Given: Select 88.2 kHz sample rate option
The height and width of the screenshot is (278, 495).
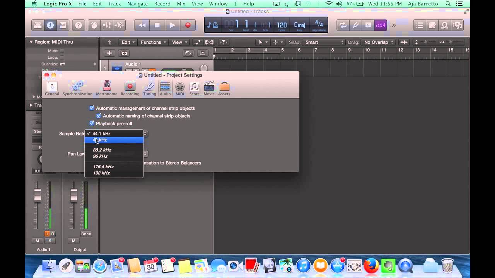Looking at the screenshot, I should 114,150.
